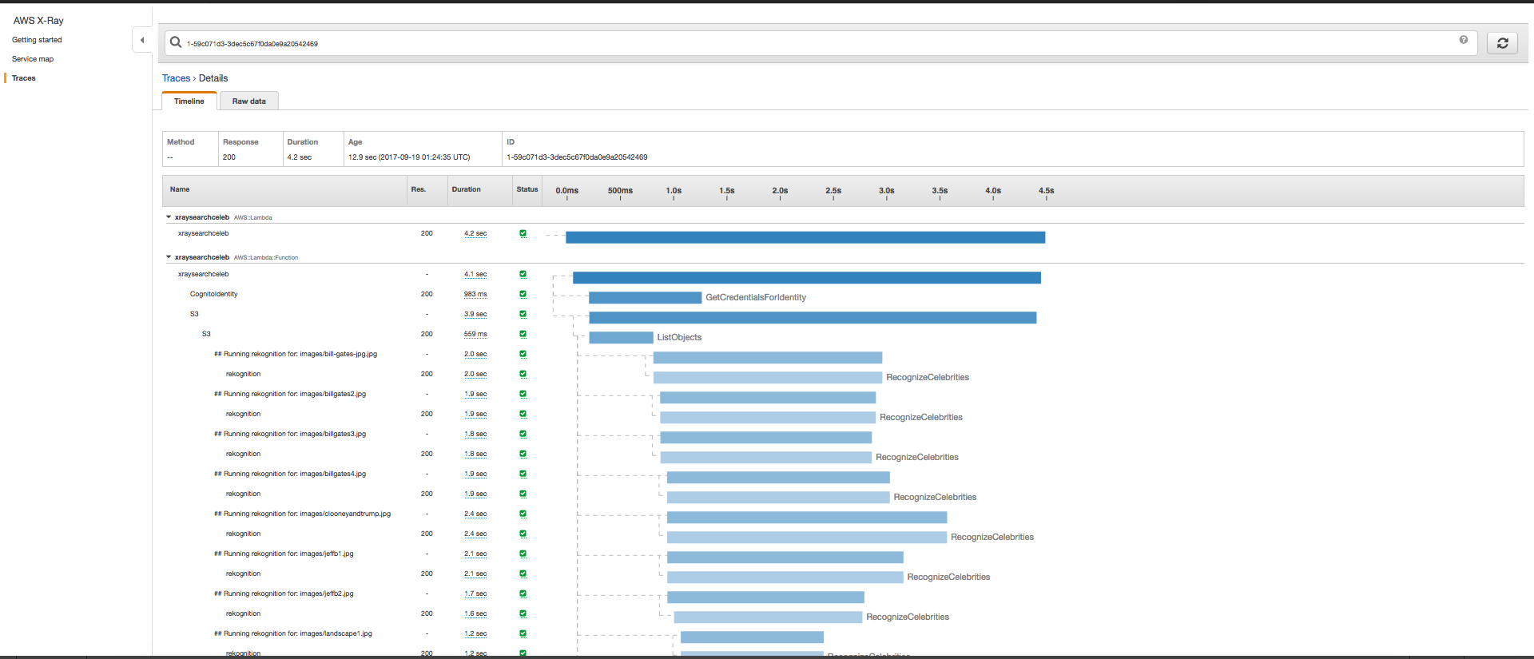
Task: Click the ListObjects timeline bar
Action: pyautogui.click(x=621, y=338)
